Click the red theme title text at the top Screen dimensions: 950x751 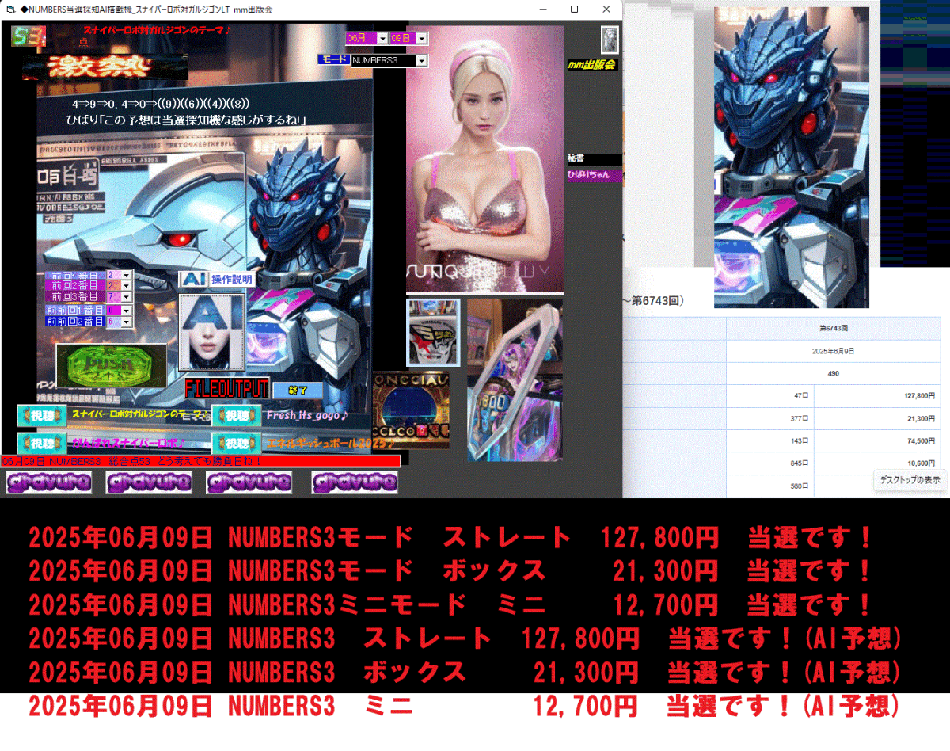(157, 32)
